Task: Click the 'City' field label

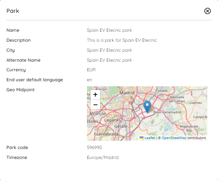Action: [10, 50]
